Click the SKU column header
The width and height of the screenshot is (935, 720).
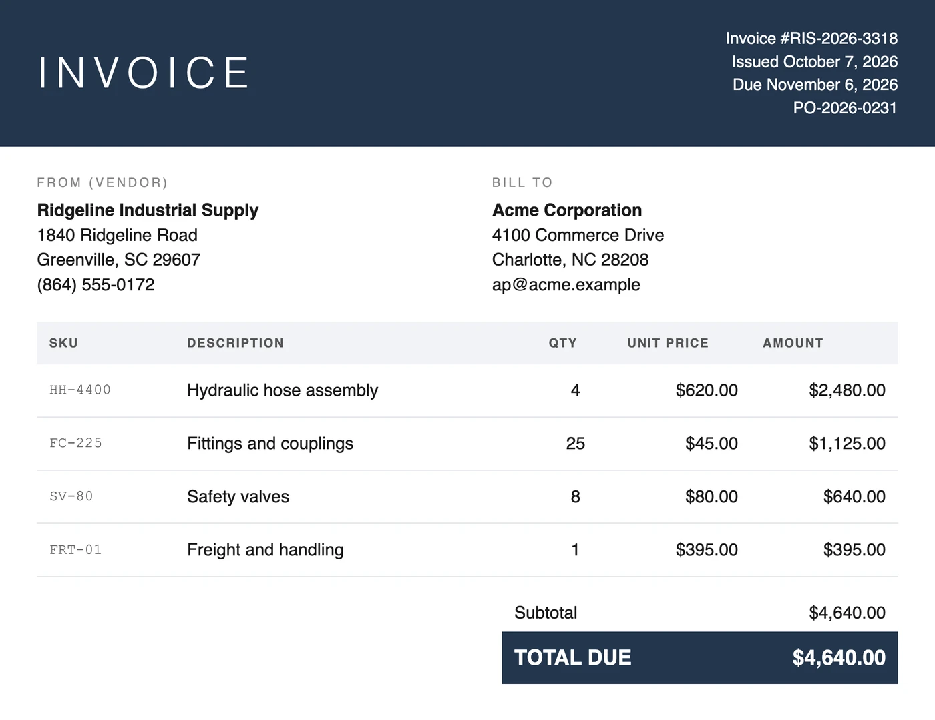point(63,343)
